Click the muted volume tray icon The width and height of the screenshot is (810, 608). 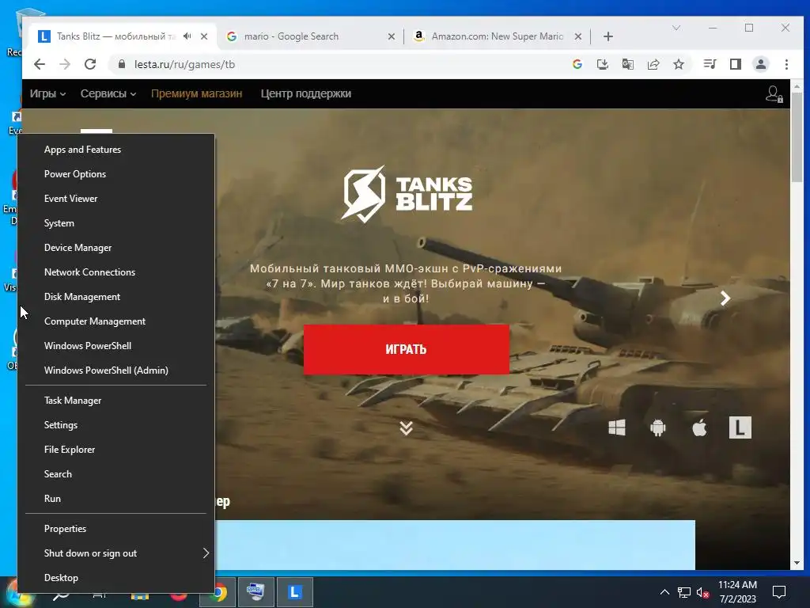click(702, 592)
